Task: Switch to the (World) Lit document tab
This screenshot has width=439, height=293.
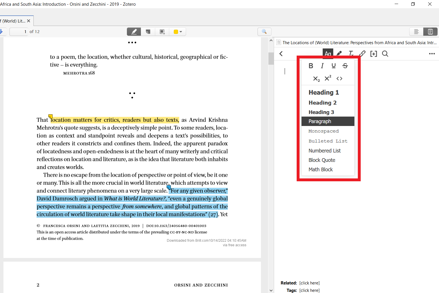Action: (x=13, y=21)
